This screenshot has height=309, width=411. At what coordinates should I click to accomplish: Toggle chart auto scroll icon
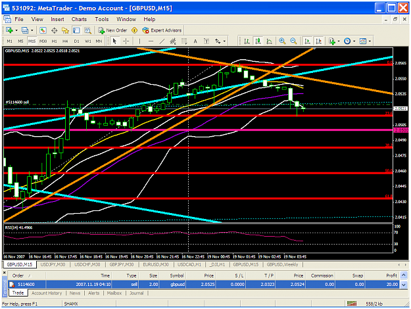pos(307,41)
